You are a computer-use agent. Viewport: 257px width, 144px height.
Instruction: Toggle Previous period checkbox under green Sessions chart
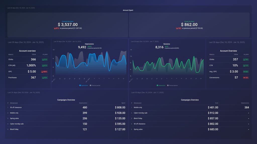168,85
